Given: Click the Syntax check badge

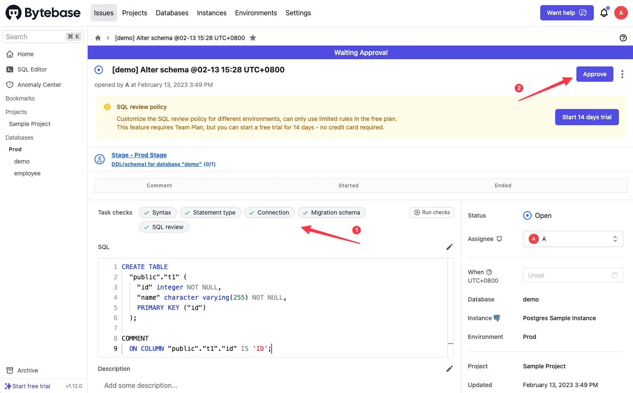Looking at the screenshot, I should 158,212.
